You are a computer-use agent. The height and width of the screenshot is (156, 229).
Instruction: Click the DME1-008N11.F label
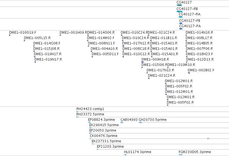(101, 43)
